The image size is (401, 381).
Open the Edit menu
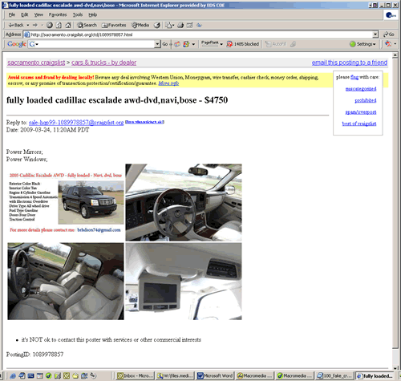(25, 14)
